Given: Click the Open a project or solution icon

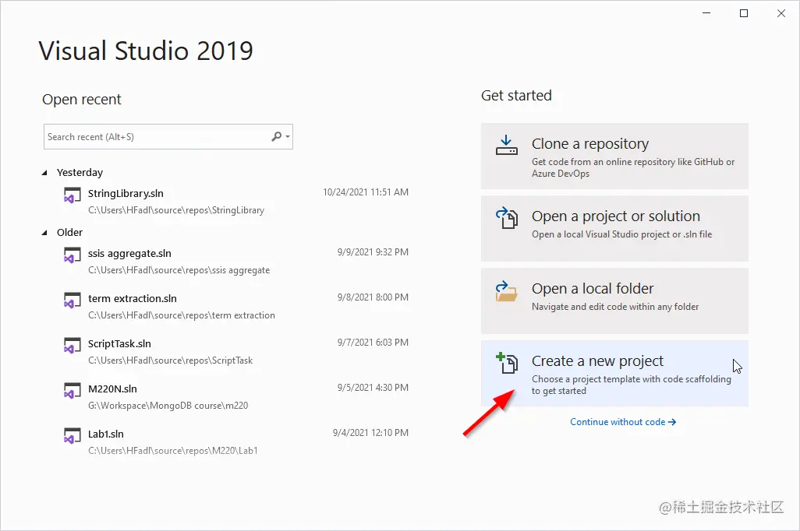Looking at the screenshot, I should [x=507, y=217].
